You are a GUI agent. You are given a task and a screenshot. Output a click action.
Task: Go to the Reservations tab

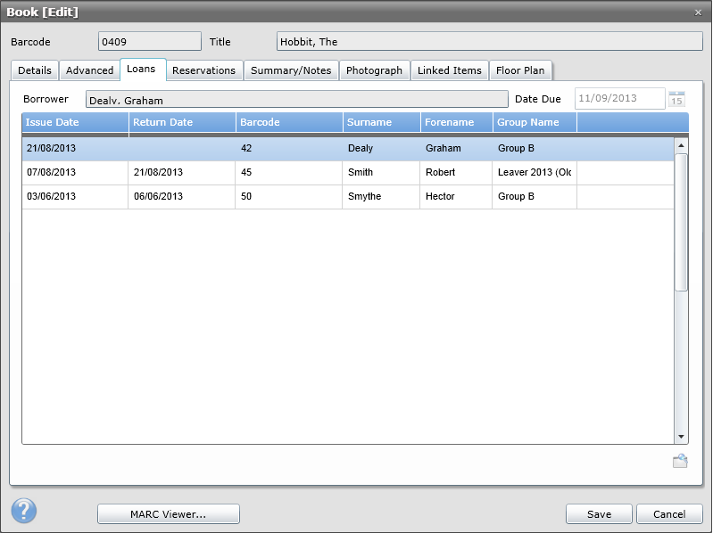(x=203, y=70)
